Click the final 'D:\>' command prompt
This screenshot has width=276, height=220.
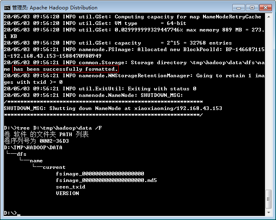10,213
